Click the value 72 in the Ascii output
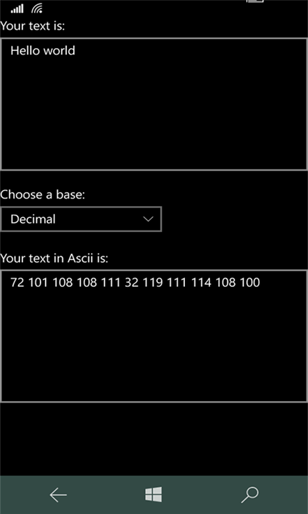The width and height of the screenshot is (308, 514). [x=17, y=282]
